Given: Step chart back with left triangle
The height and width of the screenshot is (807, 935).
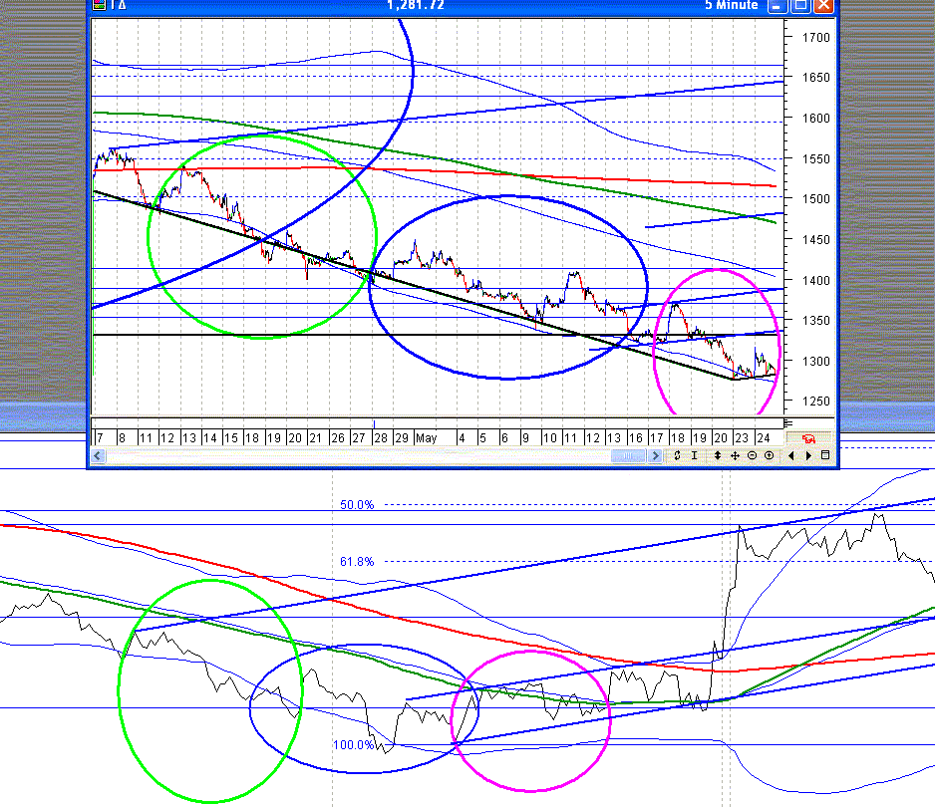Looking at the screenshot, I should click(x=791, y=455).
